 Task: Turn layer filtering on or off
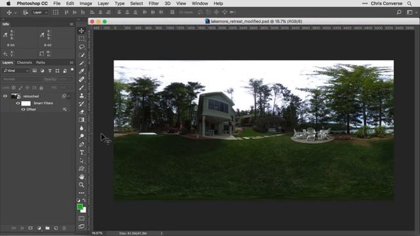click(x=72, y=70)
